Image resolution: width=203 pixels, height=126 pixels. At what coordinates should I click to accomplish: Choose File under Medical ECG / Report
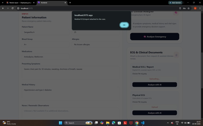click(x=136, y=74)
